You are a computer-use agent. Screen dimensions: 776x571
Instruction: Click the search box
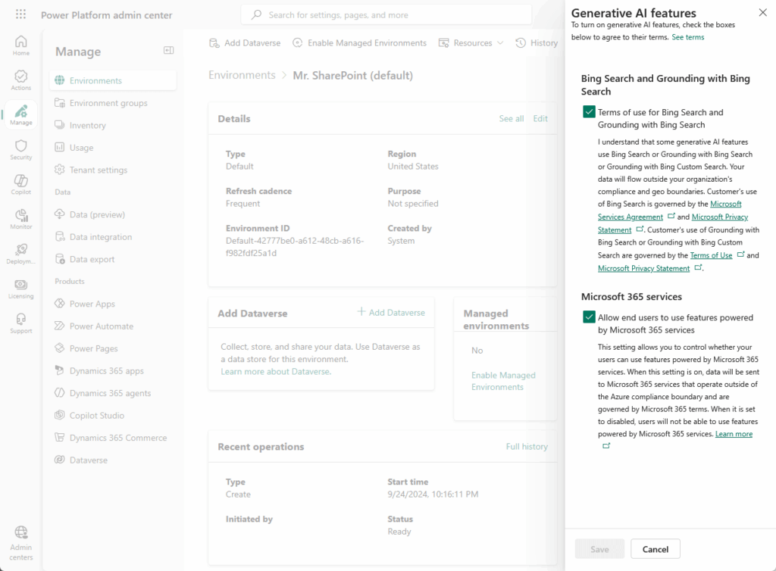tap(386, 15)
